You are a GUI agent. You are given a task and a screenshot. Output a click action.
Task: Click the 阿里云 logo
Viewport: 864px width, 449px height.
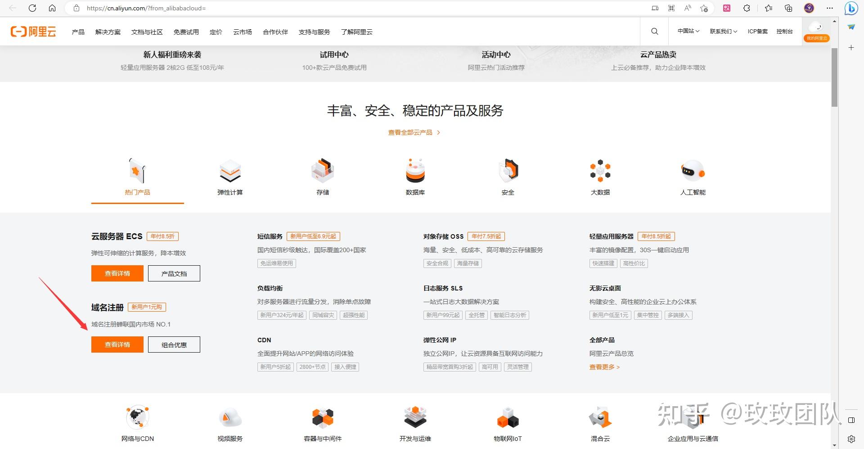(34, 31)
